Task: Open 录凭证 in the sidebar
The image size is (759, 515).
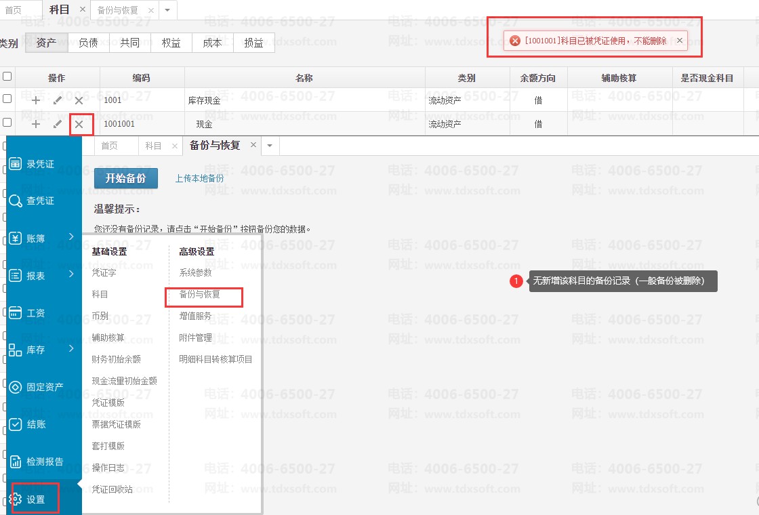Action: click(40, 164)
